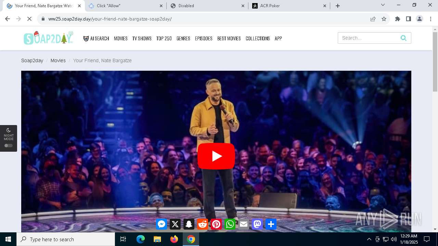Image resolution: width=438 pixels, height=246 pixels.
Task: Open Best Movies menu item
Action: (229, 38)
